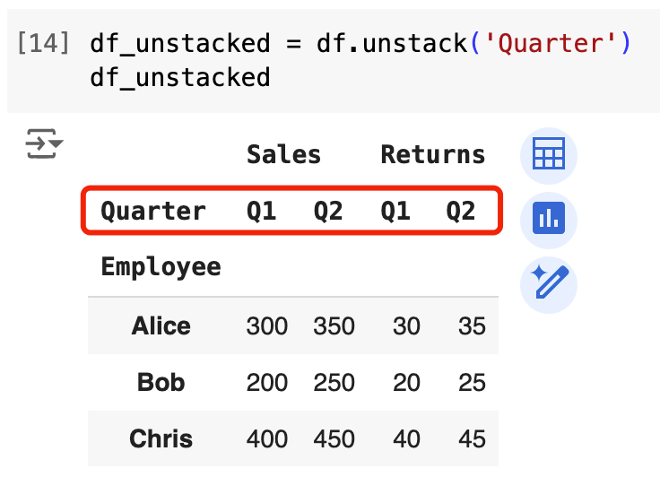Click the df_unstacked second code line

click(x=179, y=77)
